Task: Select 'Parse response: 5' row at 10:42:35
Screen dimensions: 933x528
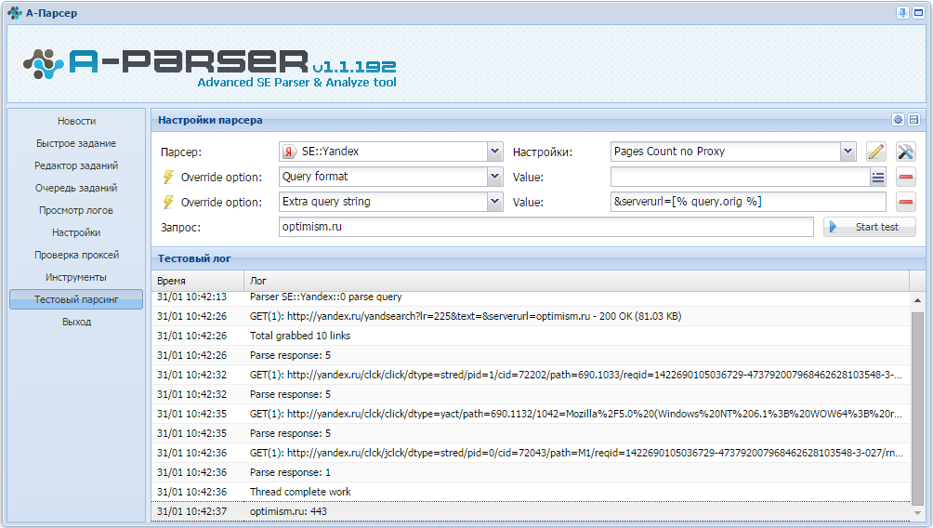Action: pyautogui.click(x=531, y=433)
